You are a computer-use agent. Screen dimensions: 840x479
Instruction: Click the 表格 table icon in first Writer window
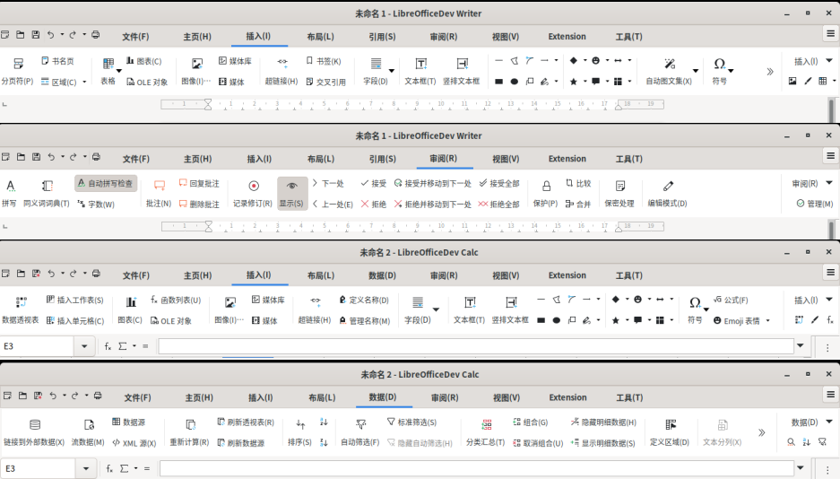tap(108, 65)
